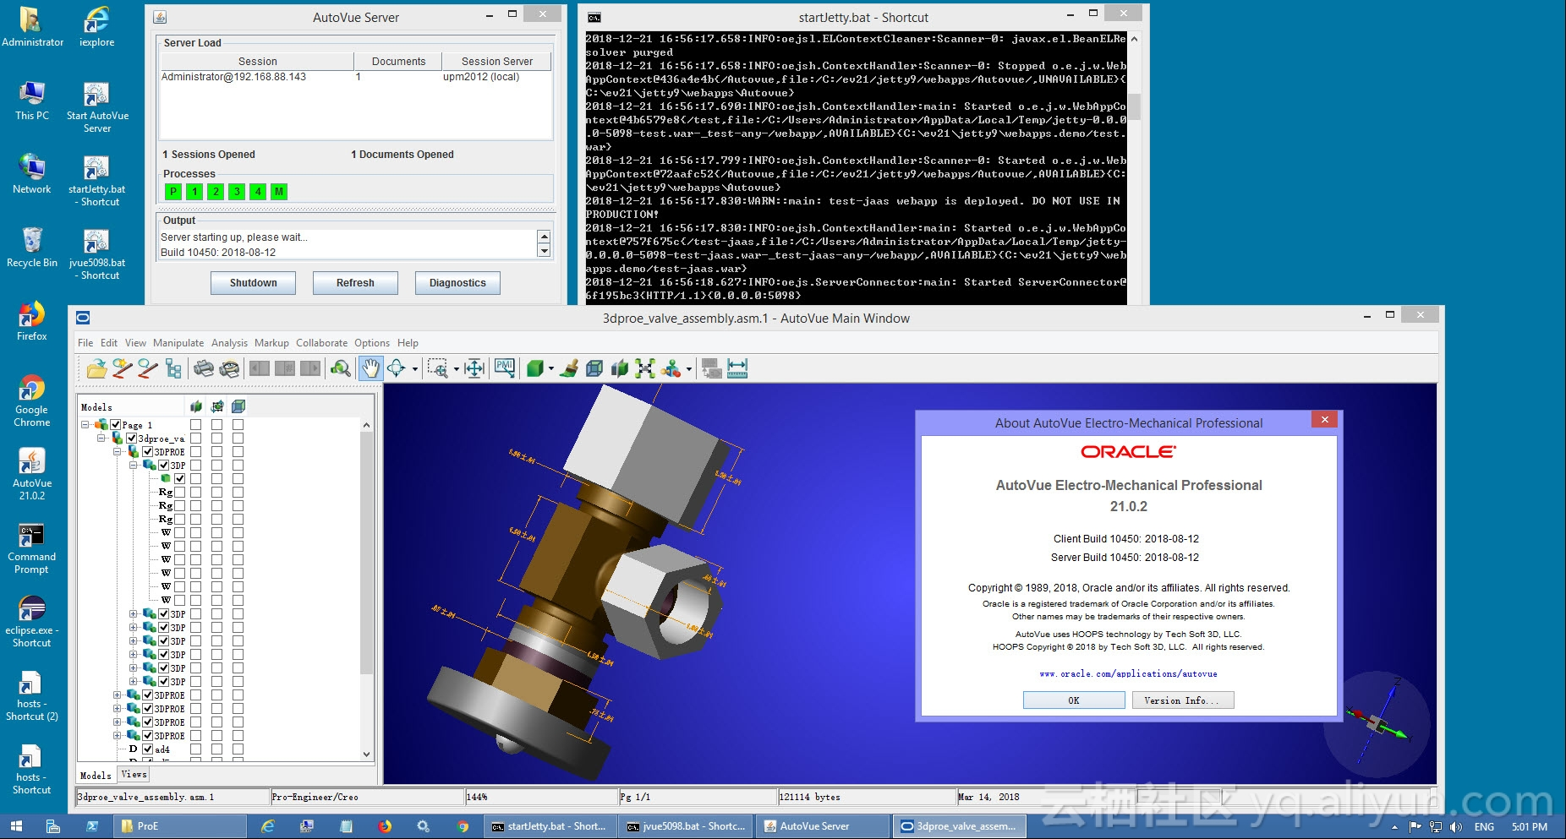
Task: Click the wireframe cube column header icon in Models panel
Action: point(238,406)
